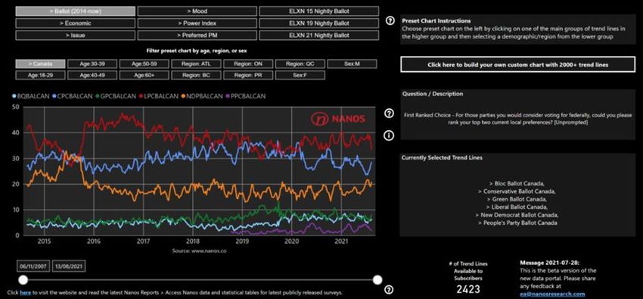Click the 06/11/2007 start date field
The width and height of the screenshot is (643, 299).
pos(33,266)
